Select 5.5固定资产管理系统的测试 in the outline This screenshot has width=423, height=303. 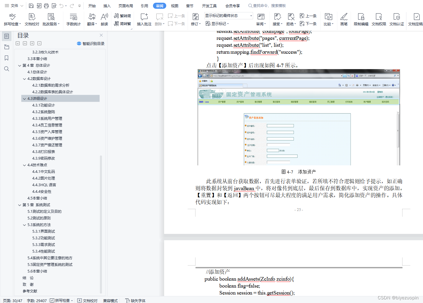[x=50, y=265]
